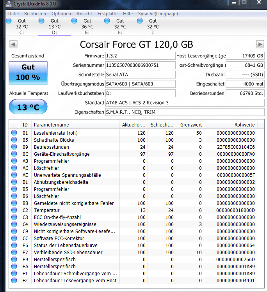The image size is (267, 292).
Task: Click the Laufwerksbuchstaben D: field
Action: point(141,93)
